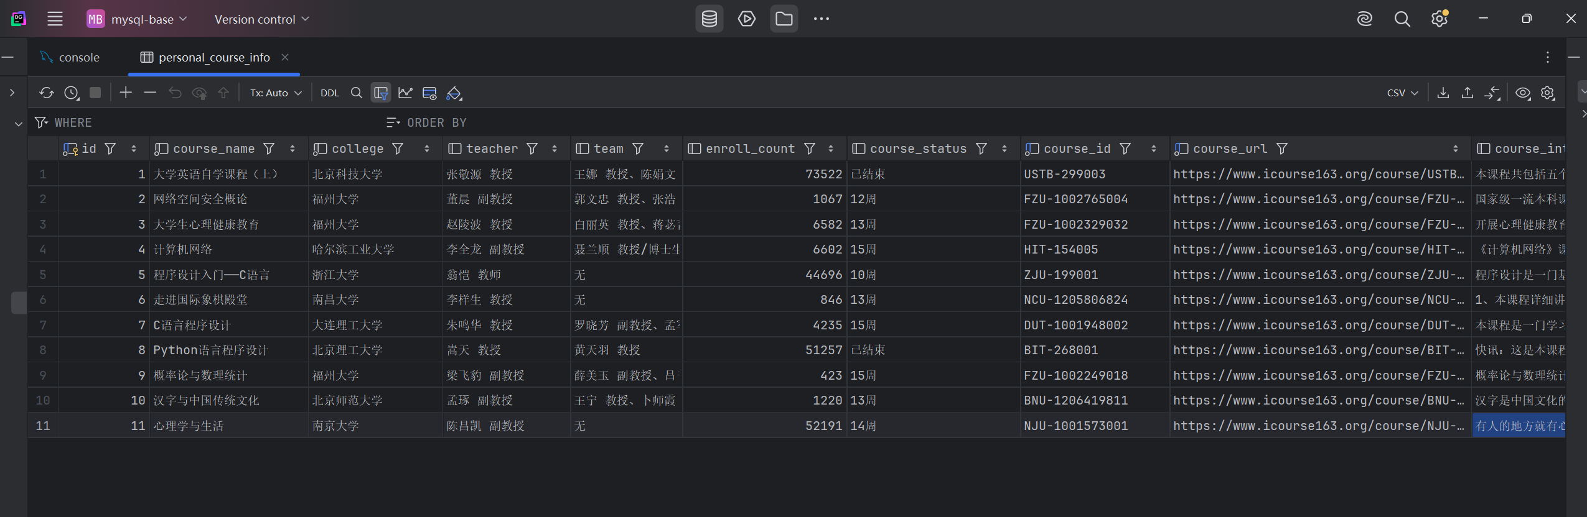
Task: Filter the course_url column
Action: (1282, 149)
